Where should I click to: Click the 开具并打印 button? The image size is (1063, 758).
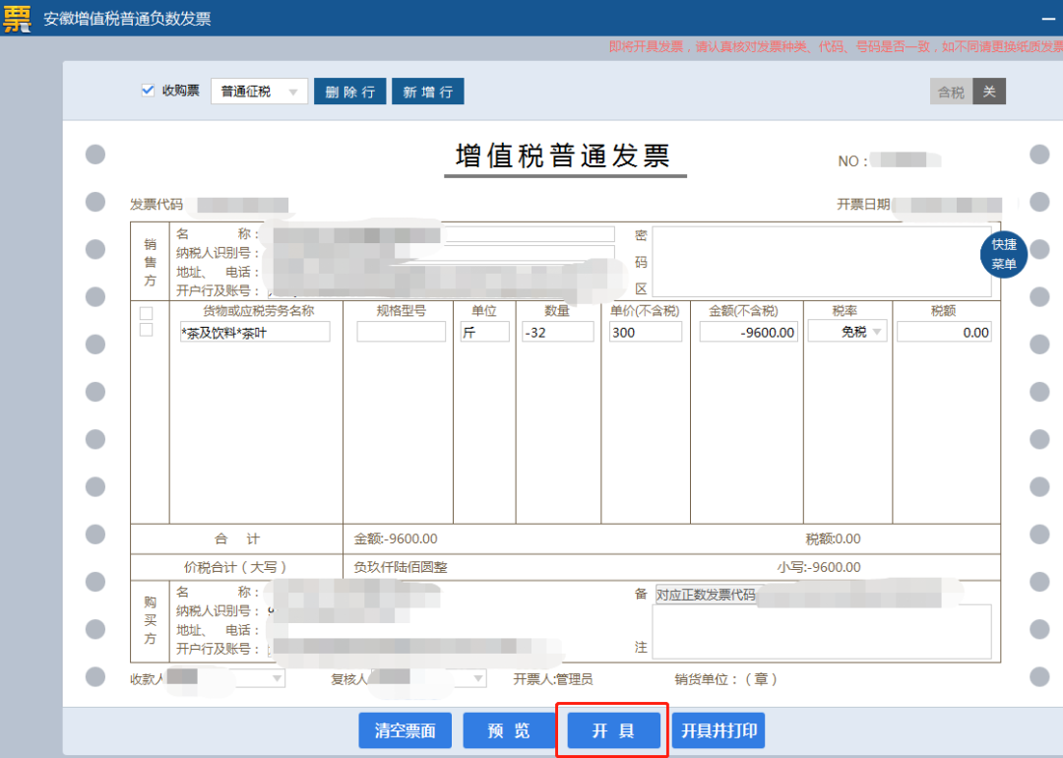[719, 730]
